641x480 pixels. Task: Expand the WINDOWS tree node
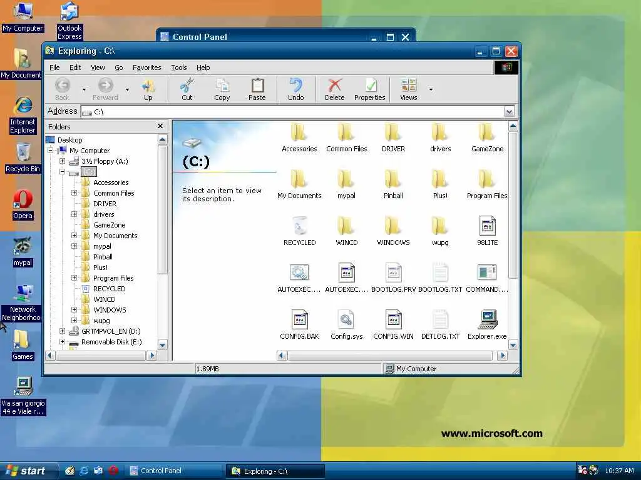74,310
